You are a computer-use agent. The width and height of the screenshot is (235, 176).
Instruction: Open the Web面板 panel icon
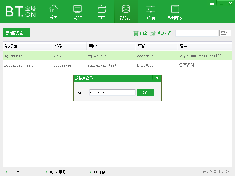[175, 11]
